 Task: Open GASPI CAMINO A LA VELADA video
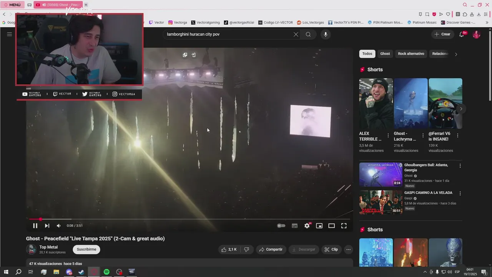[x=381, y=202]
